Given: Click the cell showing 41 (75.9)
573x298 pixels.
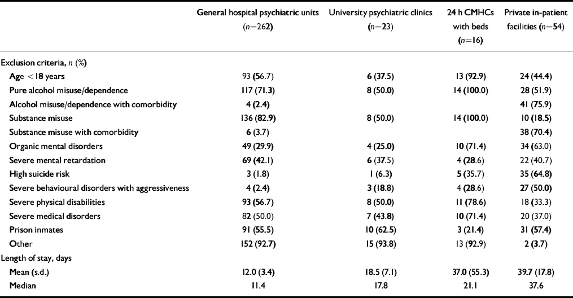Looking at the screenshot, I should pos(534,104).
